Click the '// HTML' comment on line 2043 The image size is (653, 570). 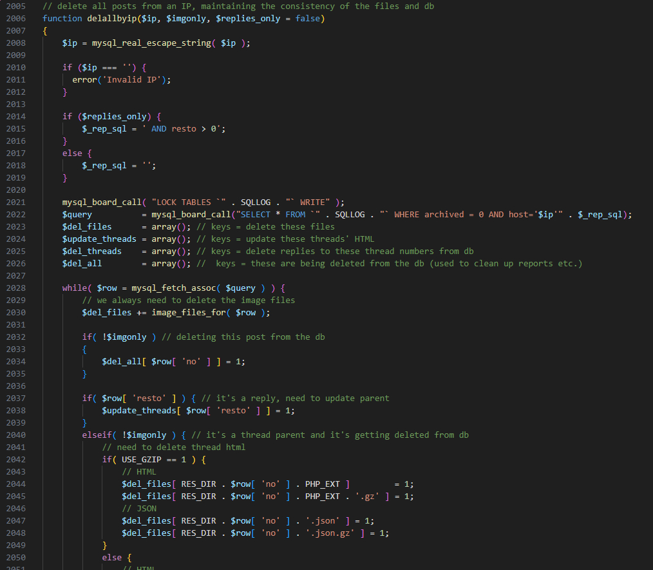[139, 472]
